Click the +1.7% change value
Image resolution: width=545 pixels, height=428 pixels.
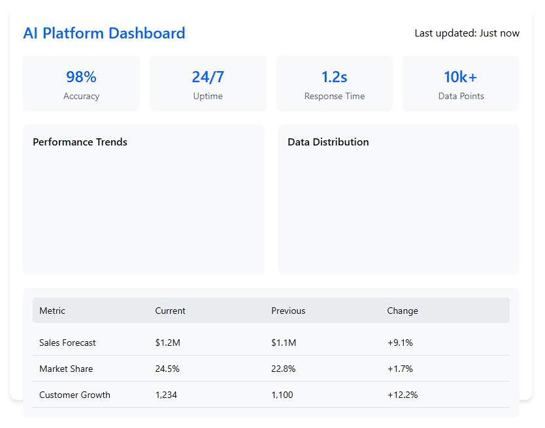coord(400,369)
